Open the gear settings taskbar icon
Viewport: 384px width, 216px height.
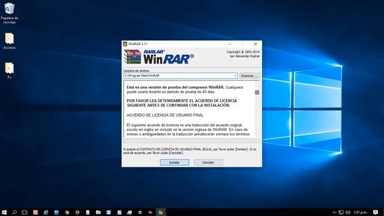pyautogui.click(x=140, y=212)
